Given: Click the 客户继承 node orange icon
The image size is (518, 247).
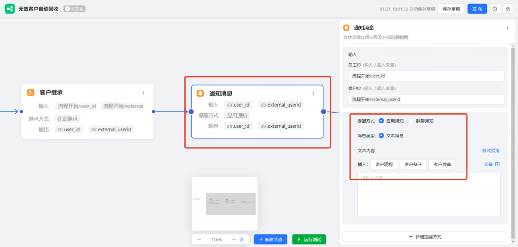Looking at the screenshot, I should 31,92.
